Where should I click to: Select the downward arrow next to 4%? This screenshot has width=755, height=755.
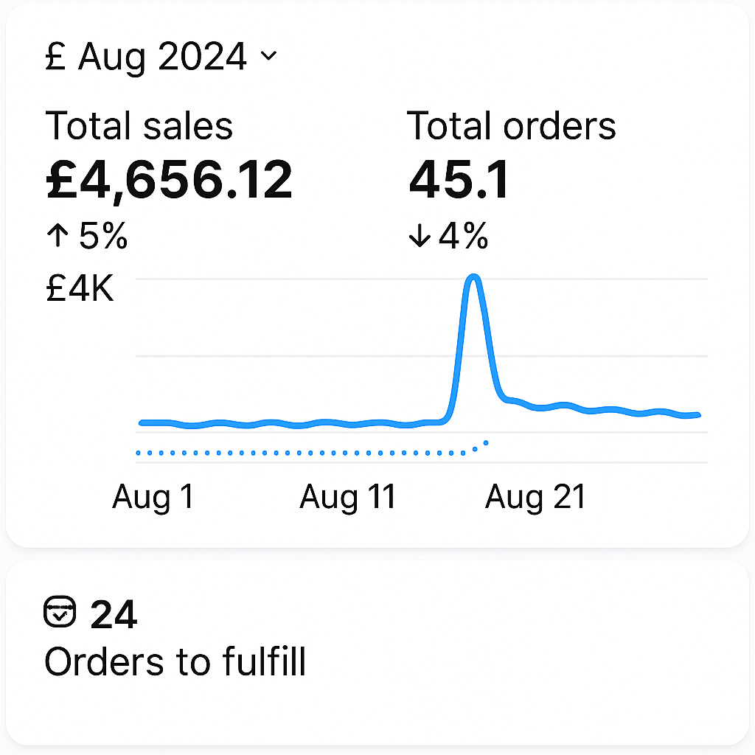coord(419,237)
